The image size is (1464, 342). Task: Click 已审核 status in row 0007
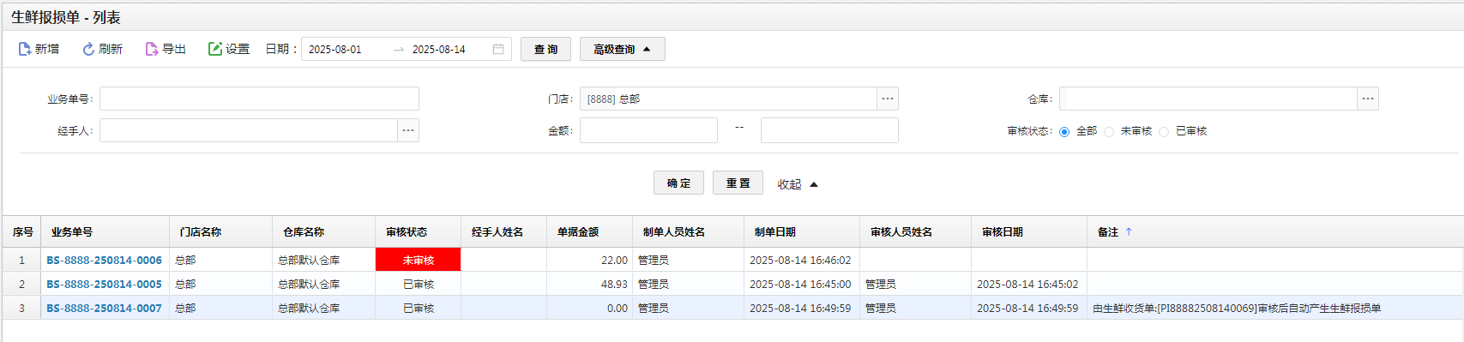(419, 308)
